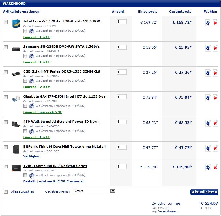Remove Samsung 830 SSD with red X
This screenshot has width=221, height=216.
[x=215, y=168]
